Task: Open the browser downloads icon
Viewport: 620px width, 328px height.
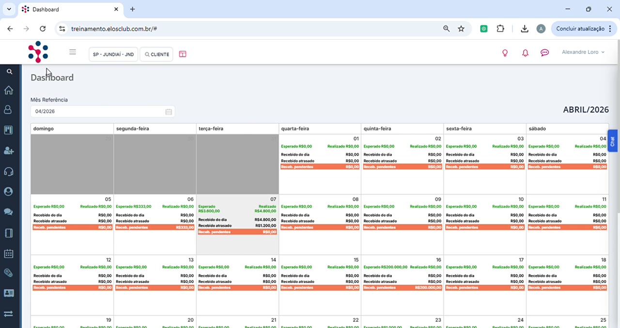Action: (525, 29)
